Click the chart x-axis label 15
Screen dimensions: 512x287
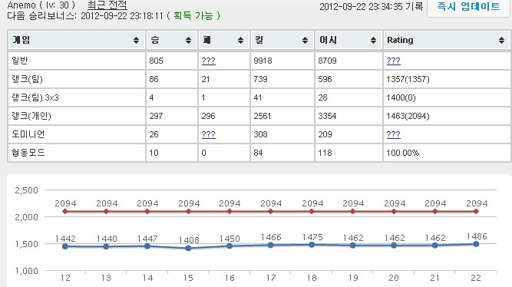tap(188, 278)
